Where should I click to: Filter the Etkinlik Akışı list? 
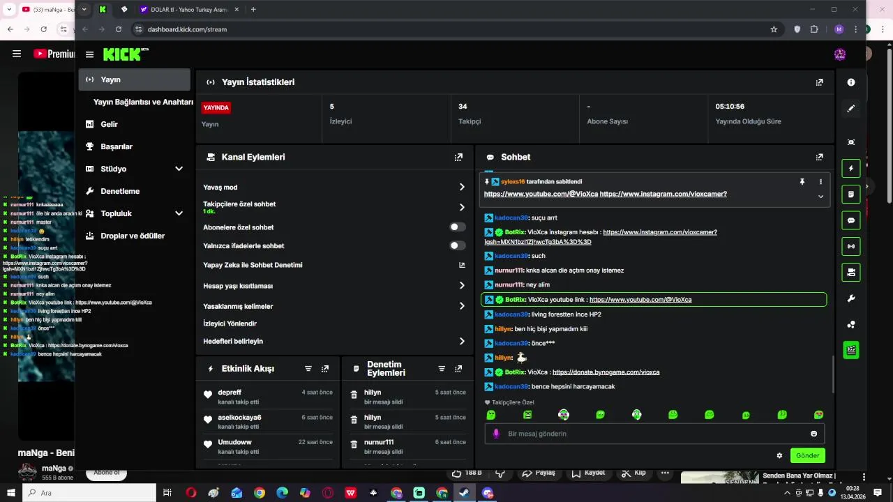click(308, 368)
